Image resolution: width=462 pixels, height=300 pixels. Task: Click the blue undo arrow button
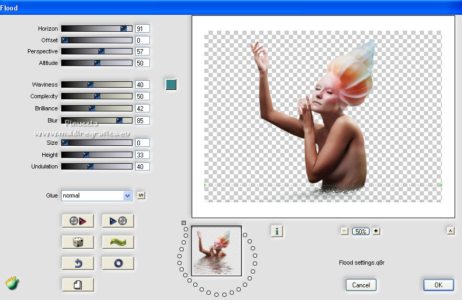point(78,263)
